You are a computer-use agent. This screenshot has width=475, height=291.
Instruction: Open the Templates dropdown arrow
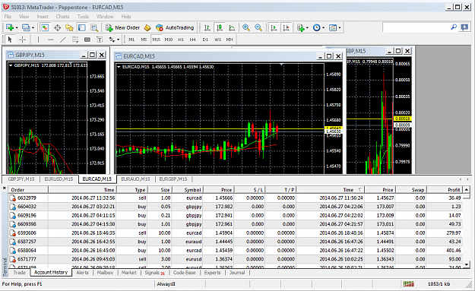(x=340, y=28)
